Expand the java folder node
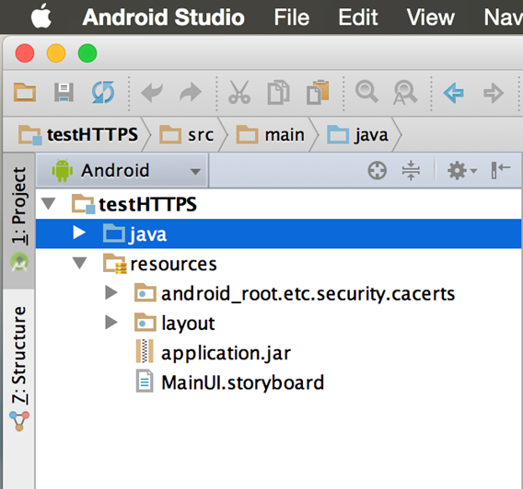The image size is (523, 489). 79,233
